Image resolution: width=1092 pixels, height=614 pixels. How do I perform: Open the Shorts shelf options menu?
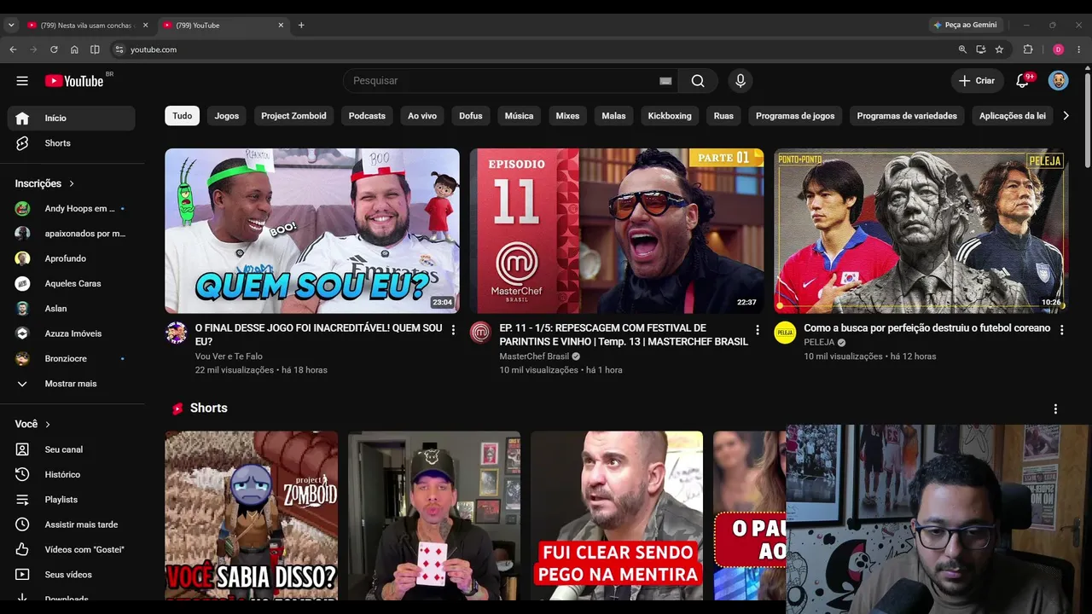click(x=1055, y=409)
